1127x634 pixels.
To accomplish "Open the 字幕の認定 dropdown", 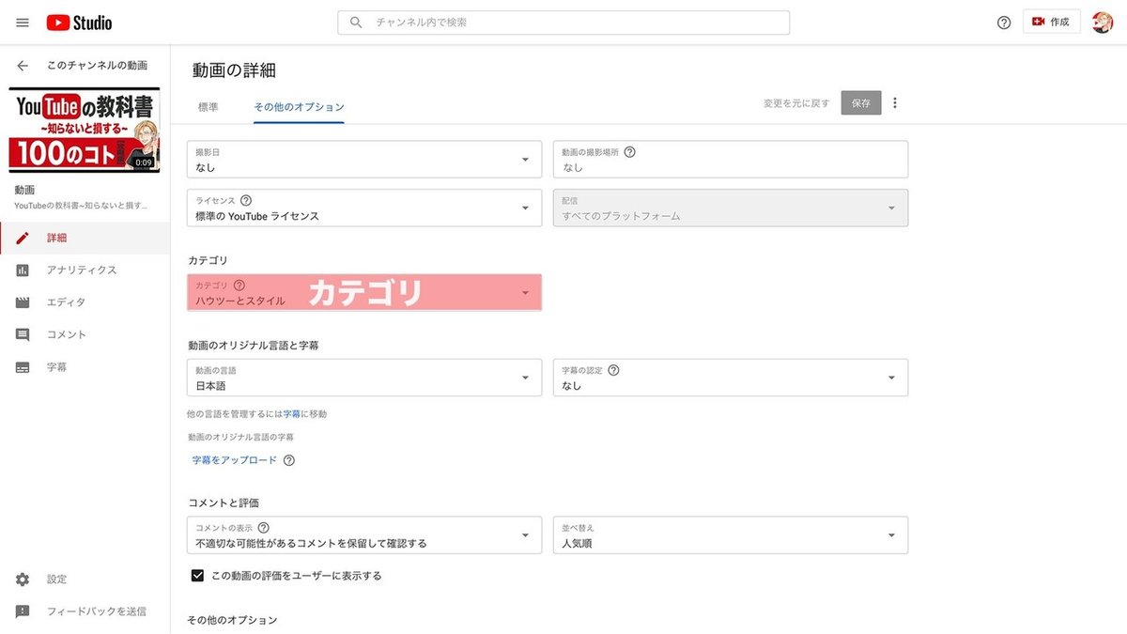I will (731, 378).
